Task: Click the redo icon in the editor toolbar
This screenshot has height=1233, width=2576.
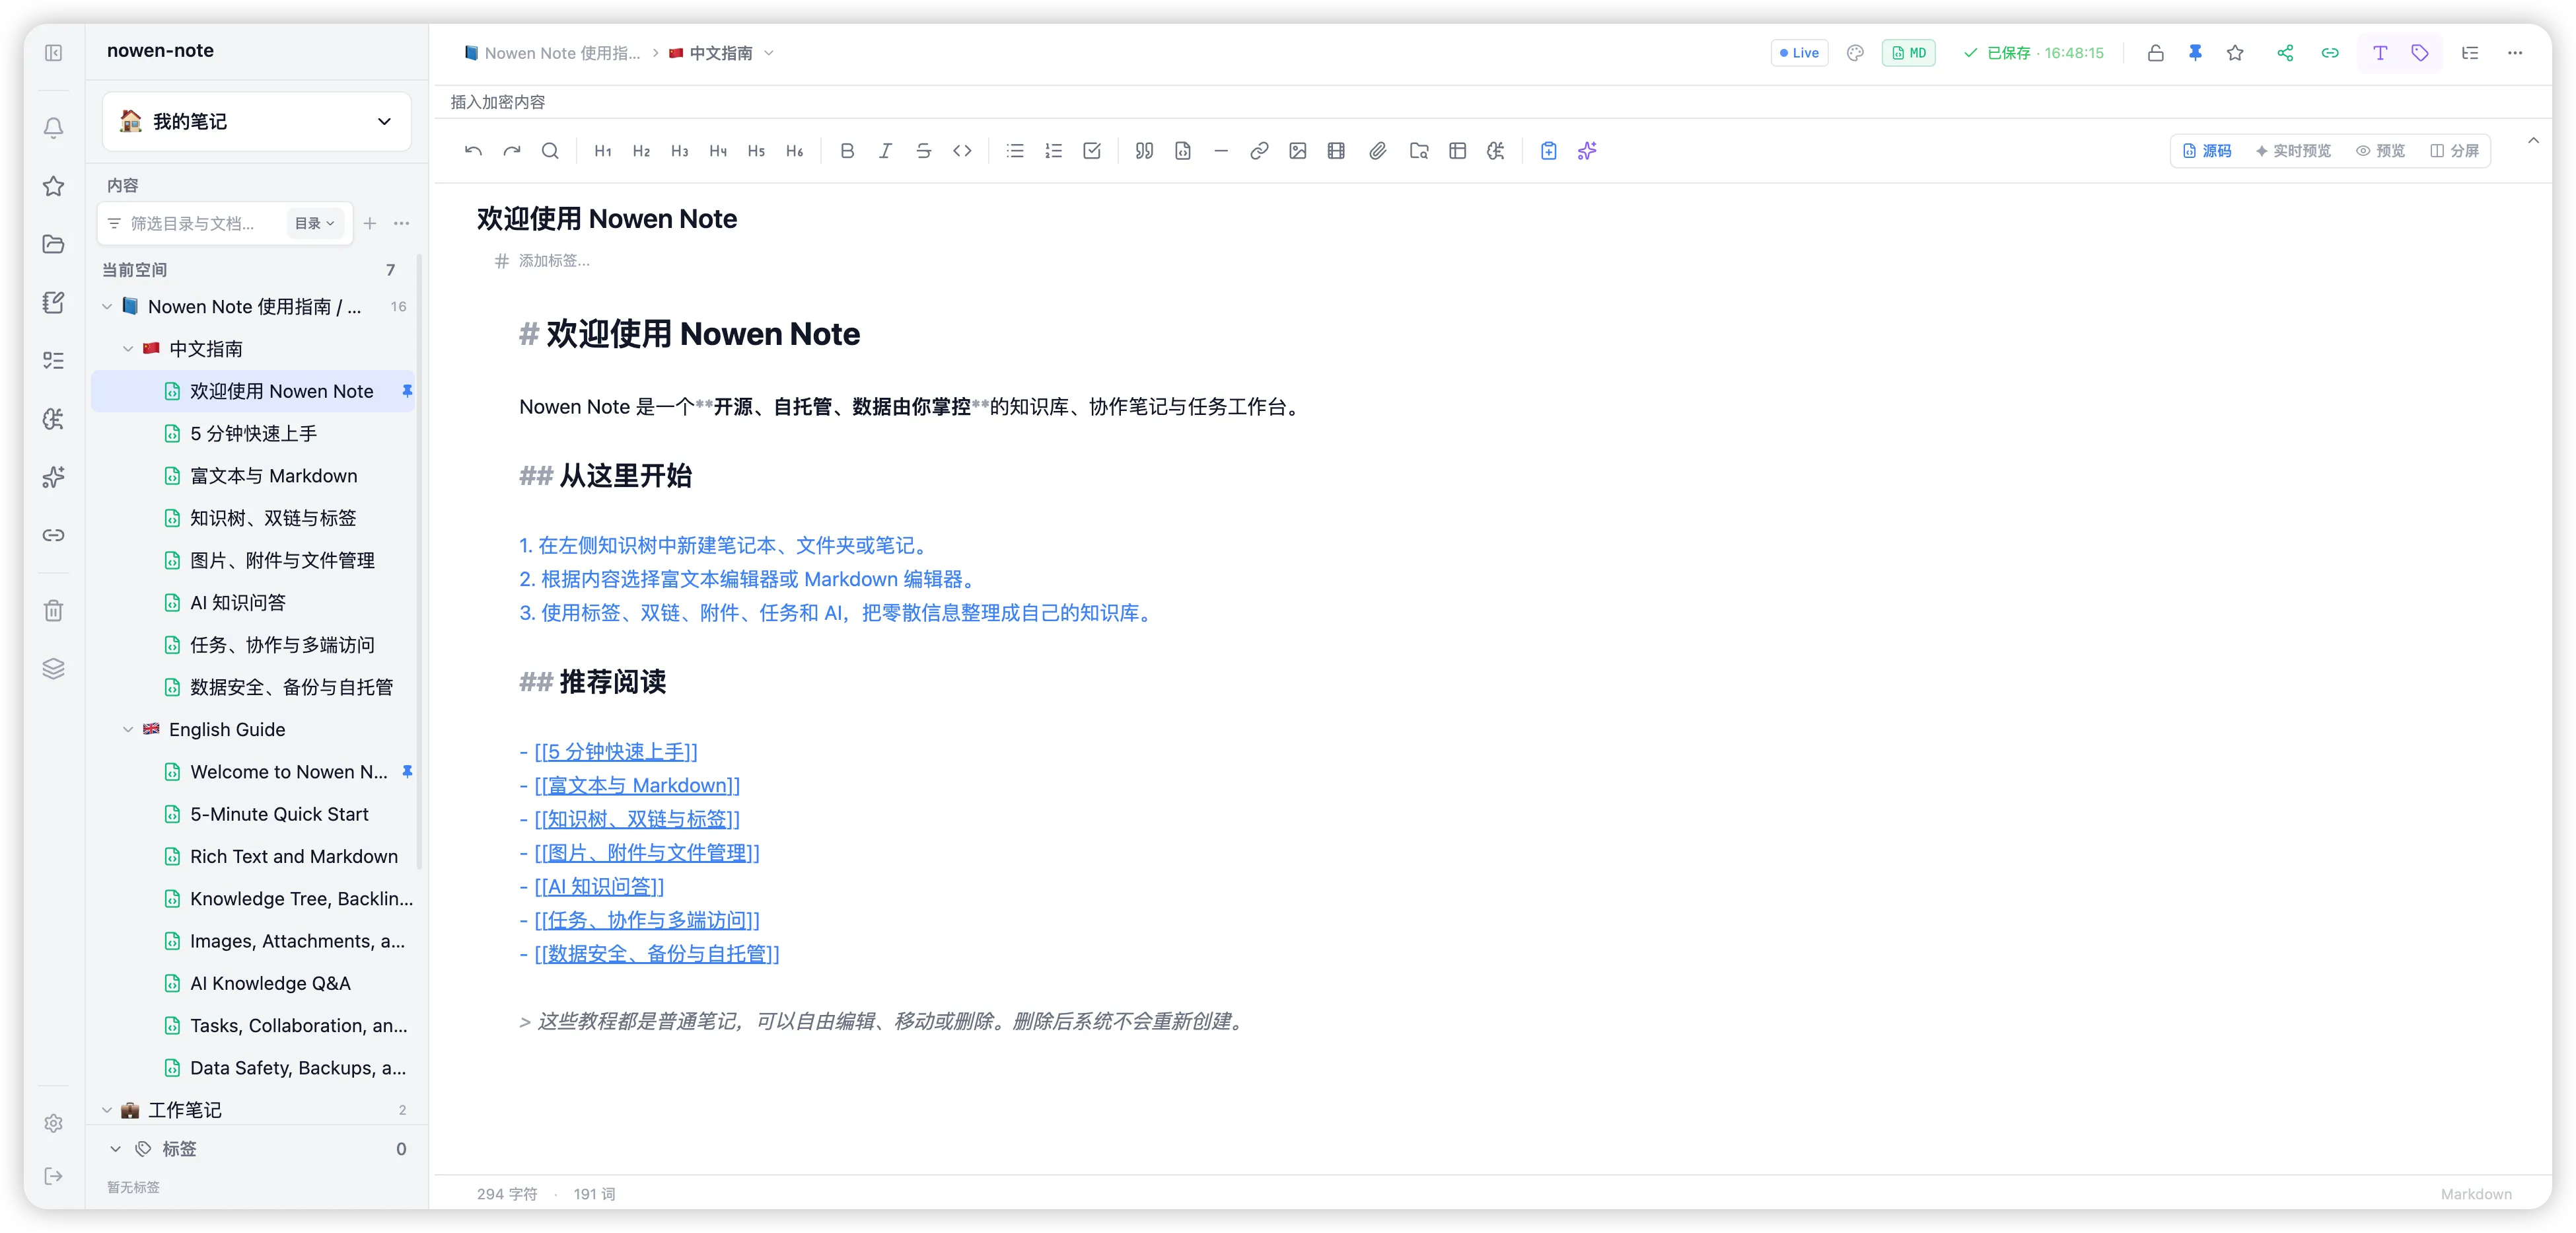Action: click(x=512, y=151)
